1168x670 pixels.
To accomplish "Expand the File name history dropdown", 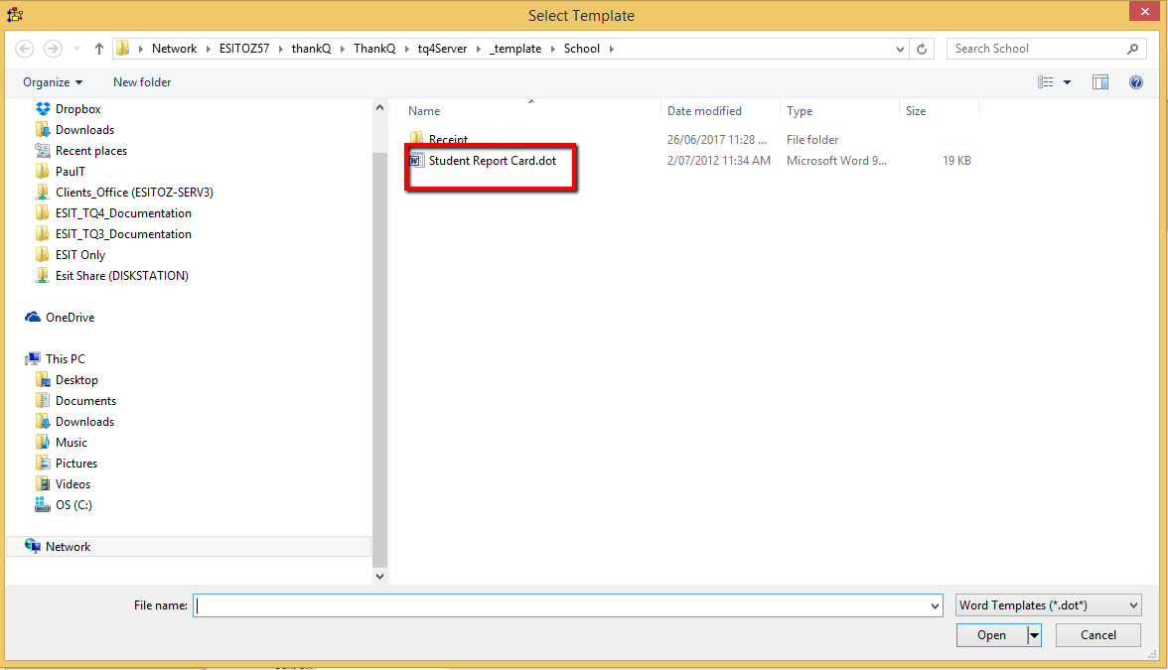I will pos(935,605).
